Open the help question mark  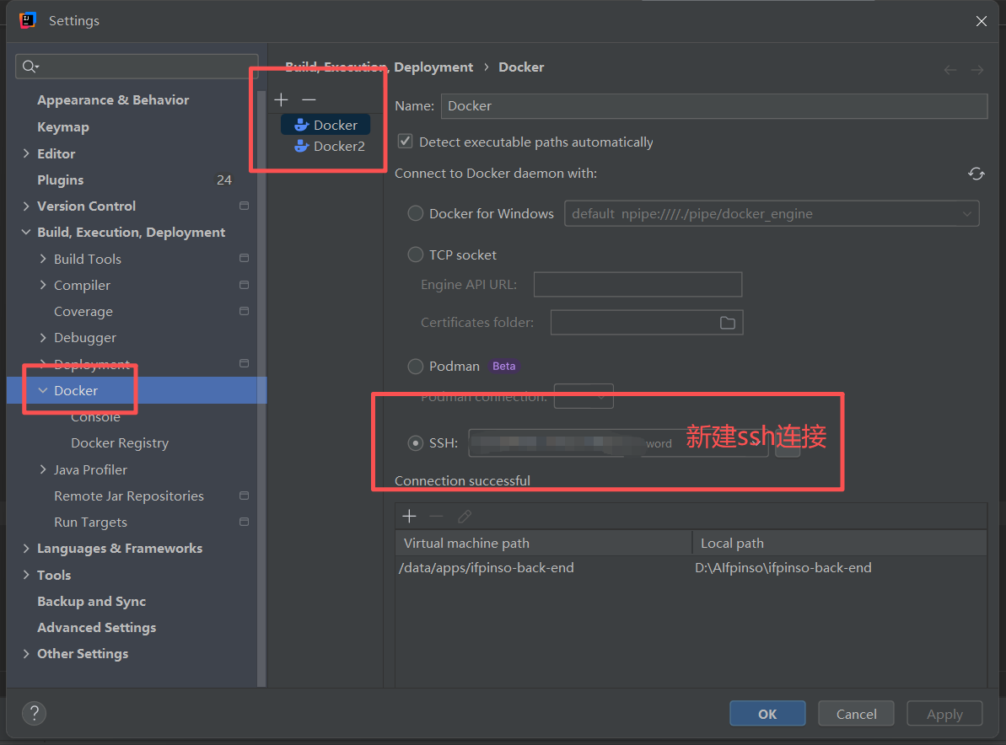[x=34, y=713]
